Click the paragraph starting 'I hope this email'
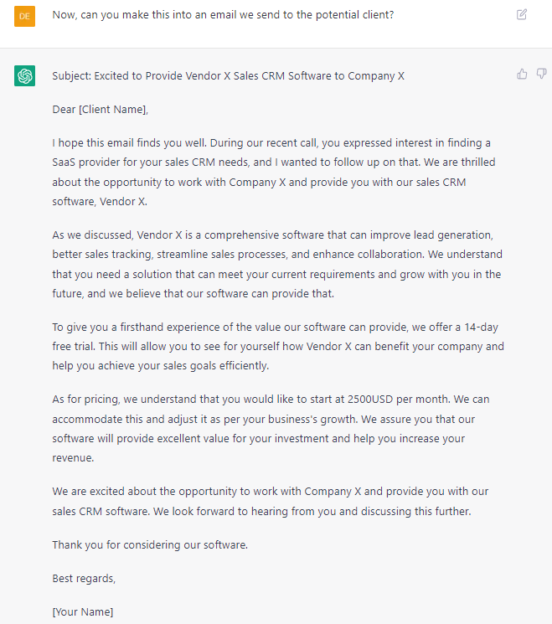This screenshot has width=552, height=624. tap(274, 172)
